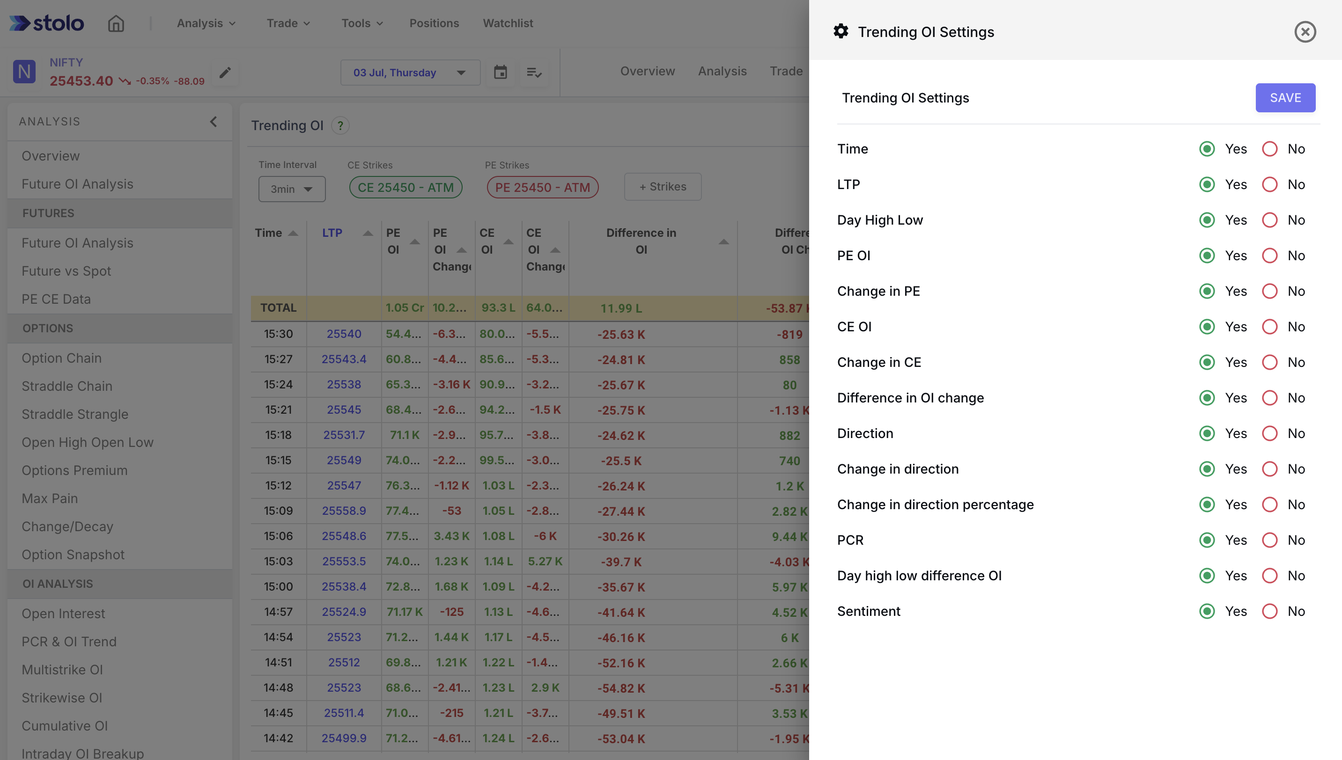Select Yes for PCR
Image resolution: width=1342 pixels, height=760 pixels.
[1207, 540]
